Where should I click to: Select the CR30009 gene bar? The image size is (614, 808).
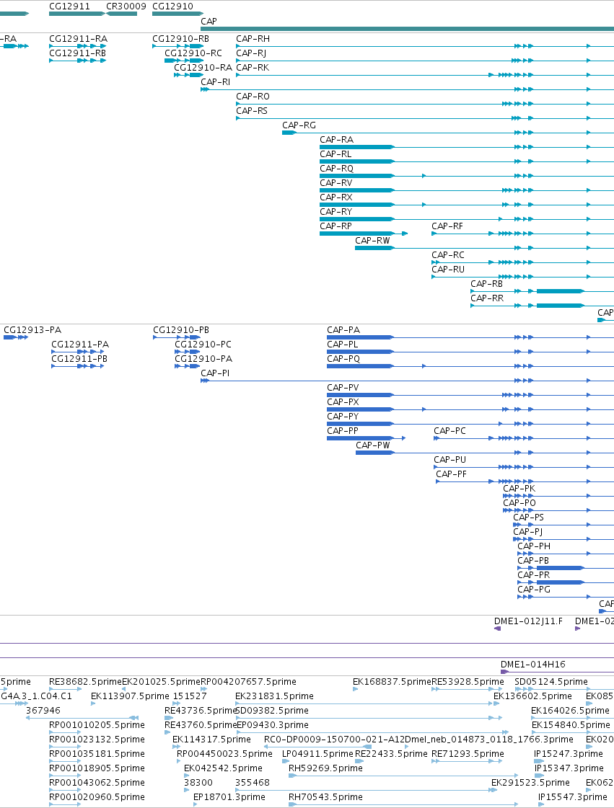coord(122,14)
